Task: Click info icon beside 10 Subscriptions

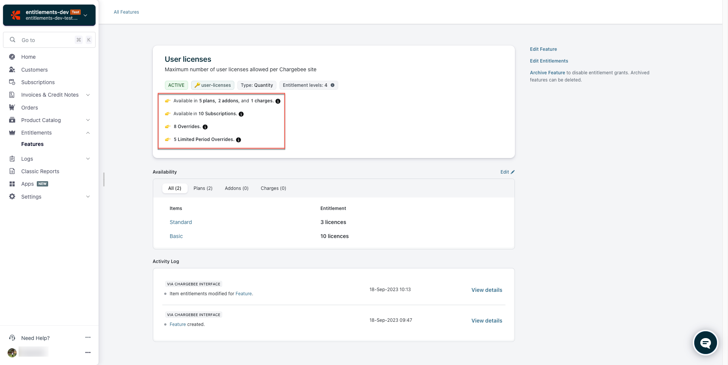Action: 241,114
